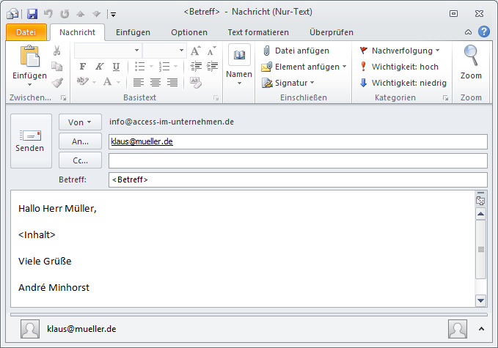Click the Cc... button

pyautogui.click(x=79, y=160)
